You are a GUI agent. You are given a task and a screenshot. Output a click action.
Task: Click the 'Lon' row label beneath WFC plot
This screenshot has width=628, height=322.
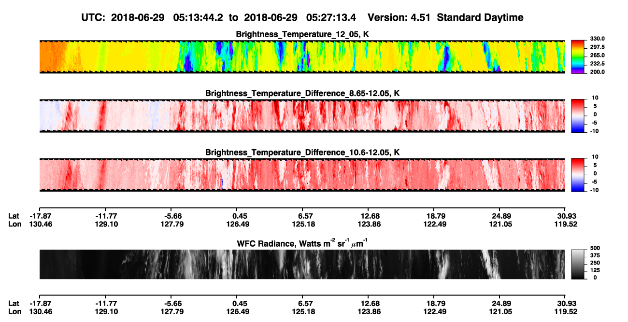15,312
